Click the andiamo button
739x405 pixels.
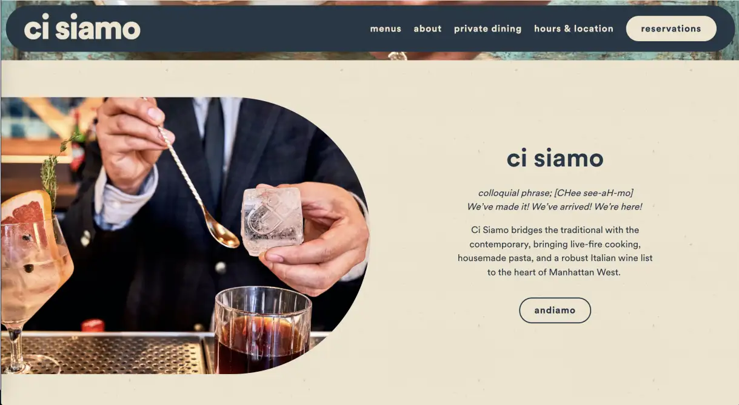[555, 310]
